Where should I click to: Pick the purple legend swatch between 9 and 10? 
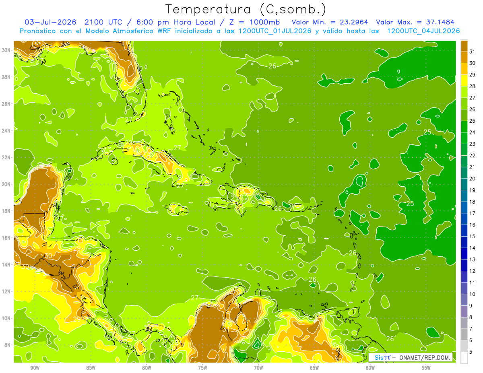click(464, 300)
